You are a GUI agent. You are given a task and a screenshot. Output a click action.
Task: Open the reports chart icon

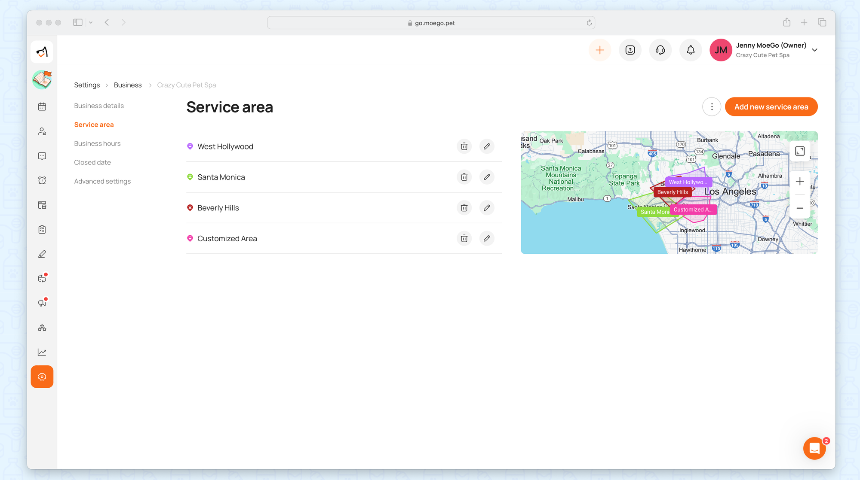click(42, 352)
